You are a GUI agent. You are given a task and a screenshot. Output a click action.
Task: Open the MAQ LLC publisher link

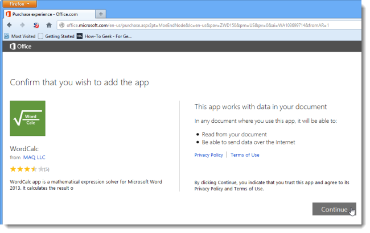click(x=34, y=157)
